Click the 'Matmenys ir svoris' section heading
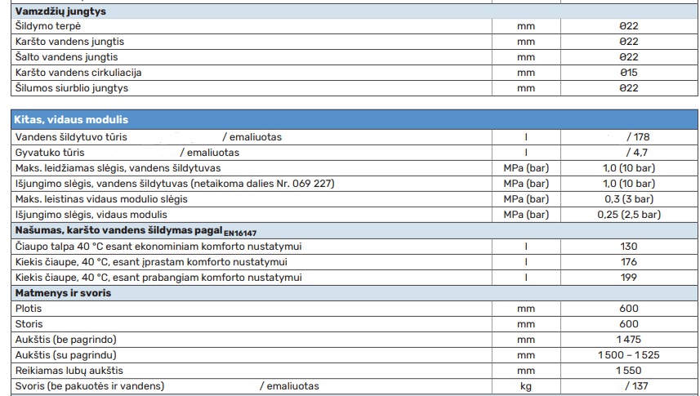Viewport: 700px width, 396px height. (x=63, y=292)
